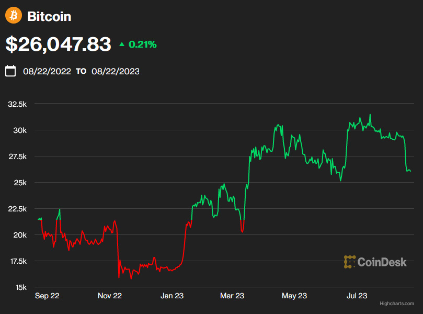Click the 0.21% percent change label
Screen dimensions: 423x314
pos(142,44)
